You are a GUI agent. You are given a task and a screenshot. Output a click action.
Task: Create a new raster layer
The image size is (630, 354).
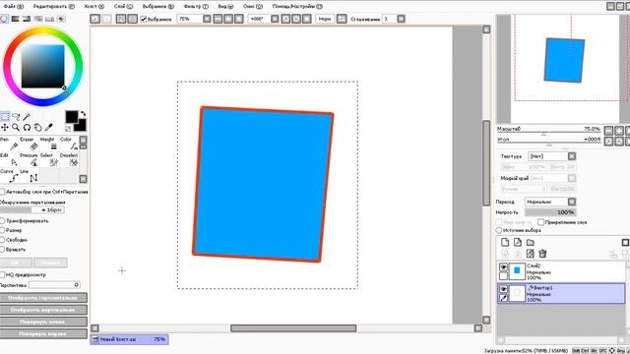point(505,242)
